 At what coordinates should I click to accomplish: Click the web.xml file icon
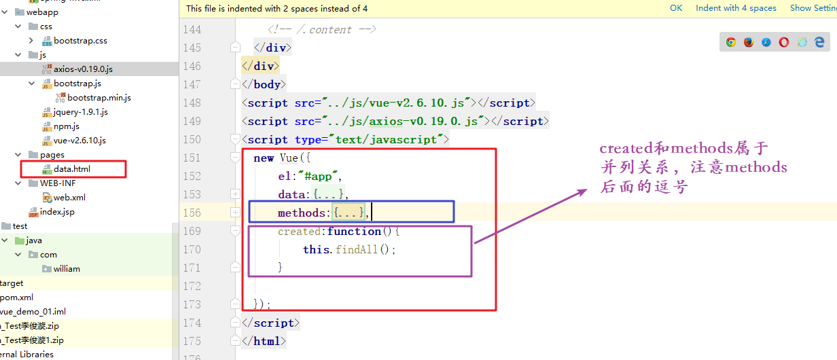pyautogui.click(x=47, y=198)
